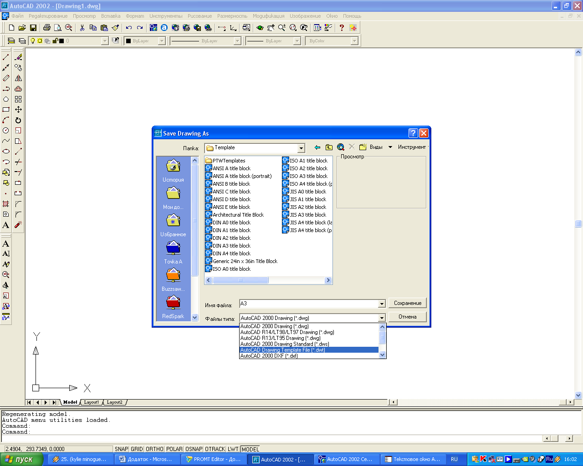Open the ByLayer lineweight dropdown
This screenshot has width=583, height=466.
click(x=297, y=41)
